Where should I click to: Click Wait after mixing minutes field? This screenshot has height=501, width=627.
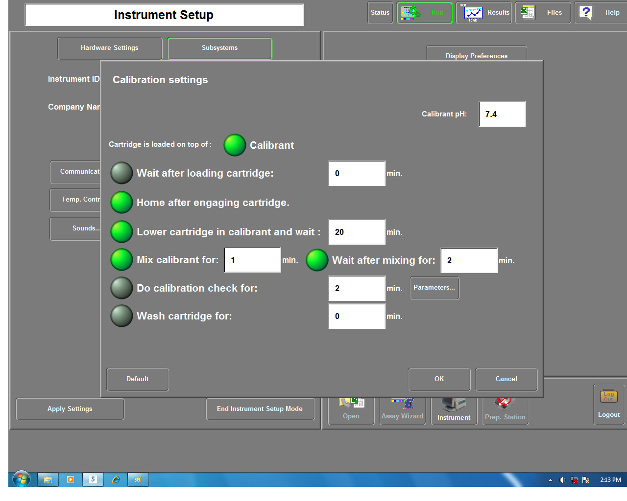pyautogui.click(x=469, y=260)
